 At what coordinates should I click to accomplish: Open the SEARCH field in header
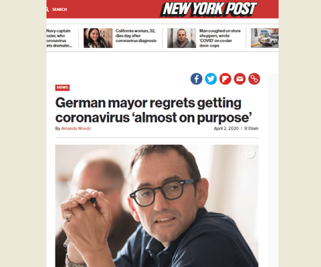(x=60, y=9)
